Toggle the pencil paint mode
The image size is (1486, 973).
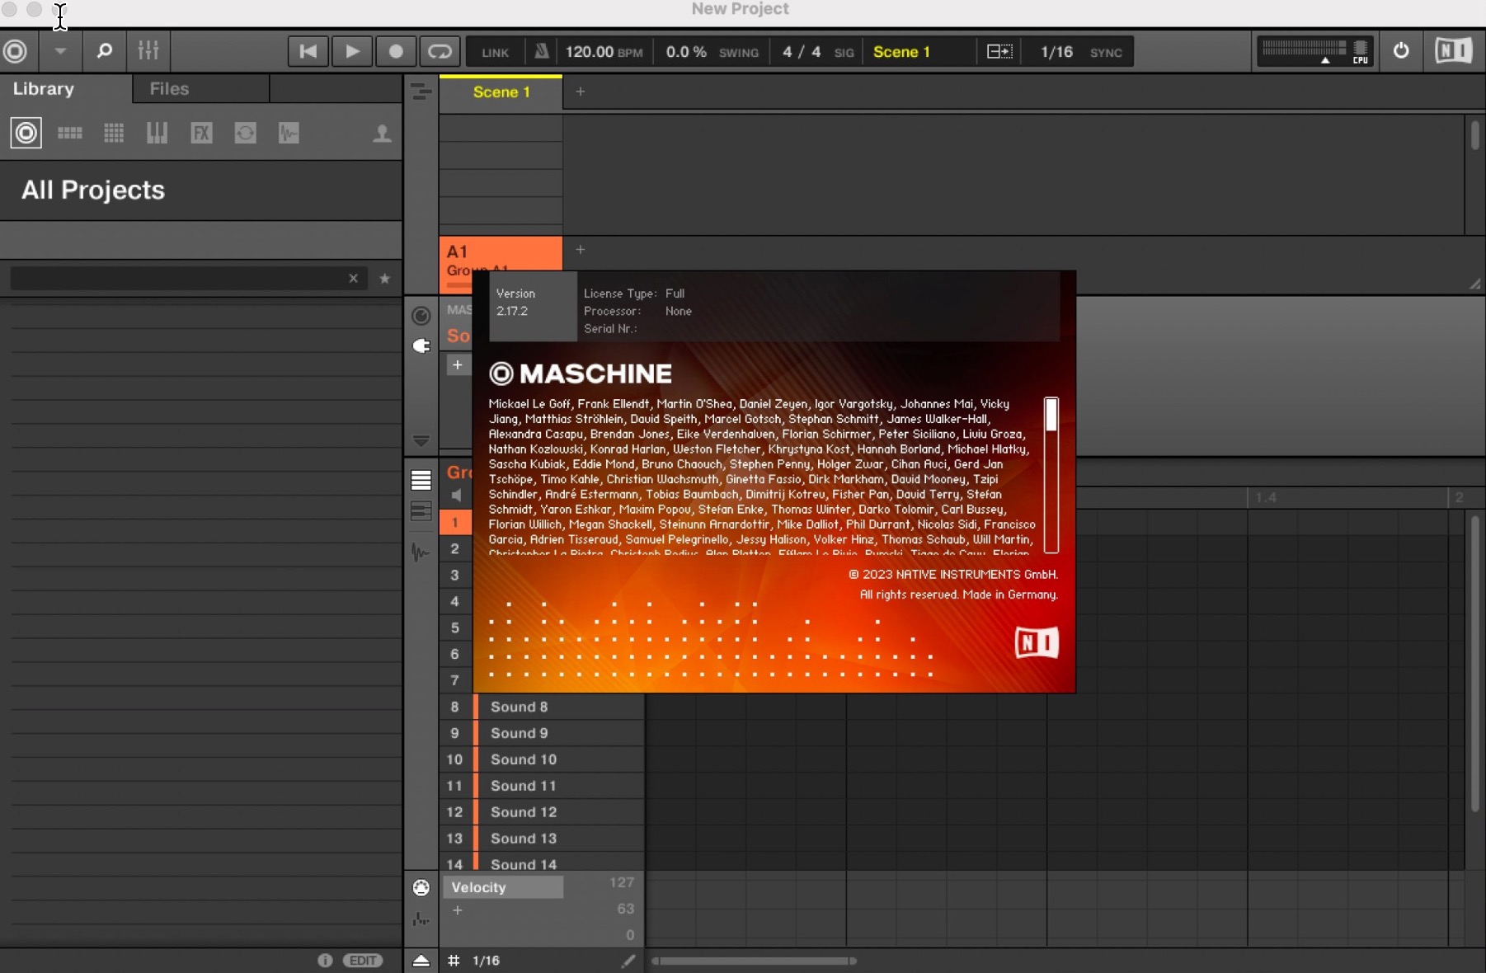[x=628, y=961]
